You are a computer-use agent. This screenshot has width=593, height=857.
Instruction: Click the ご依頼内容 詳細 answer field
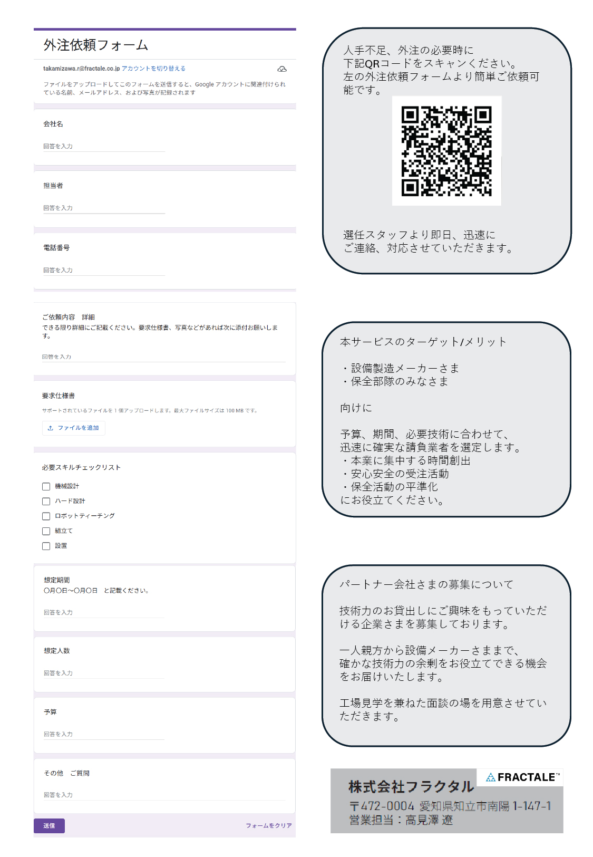pos(163,357)
